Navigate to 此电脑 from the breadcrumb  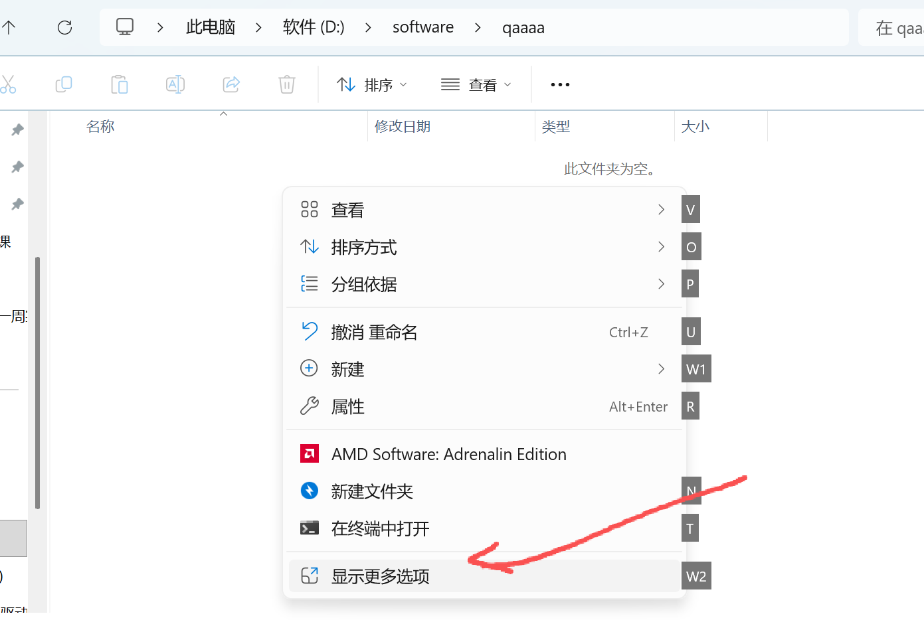[x=211, y=27]
